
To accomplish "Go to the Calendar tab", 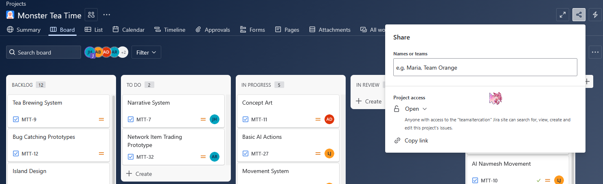I will (x=129, y=30).
